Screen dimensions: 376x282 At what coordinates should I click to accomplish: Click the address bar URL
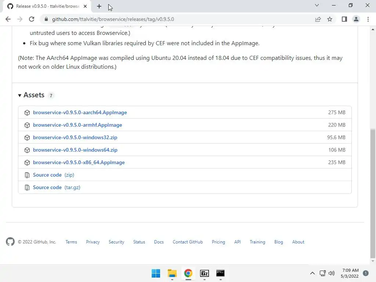[113, 19]
